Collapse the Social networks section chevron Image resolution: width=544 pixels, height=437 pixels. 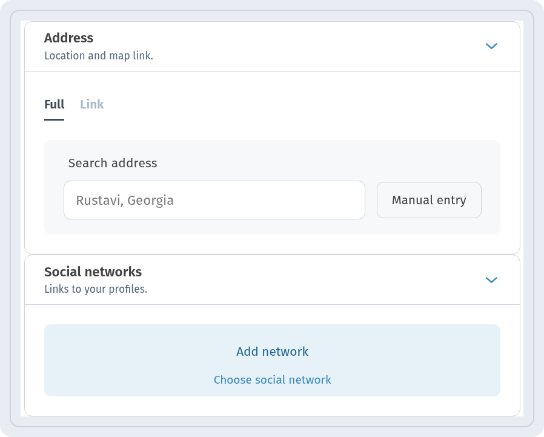point(491,280)
